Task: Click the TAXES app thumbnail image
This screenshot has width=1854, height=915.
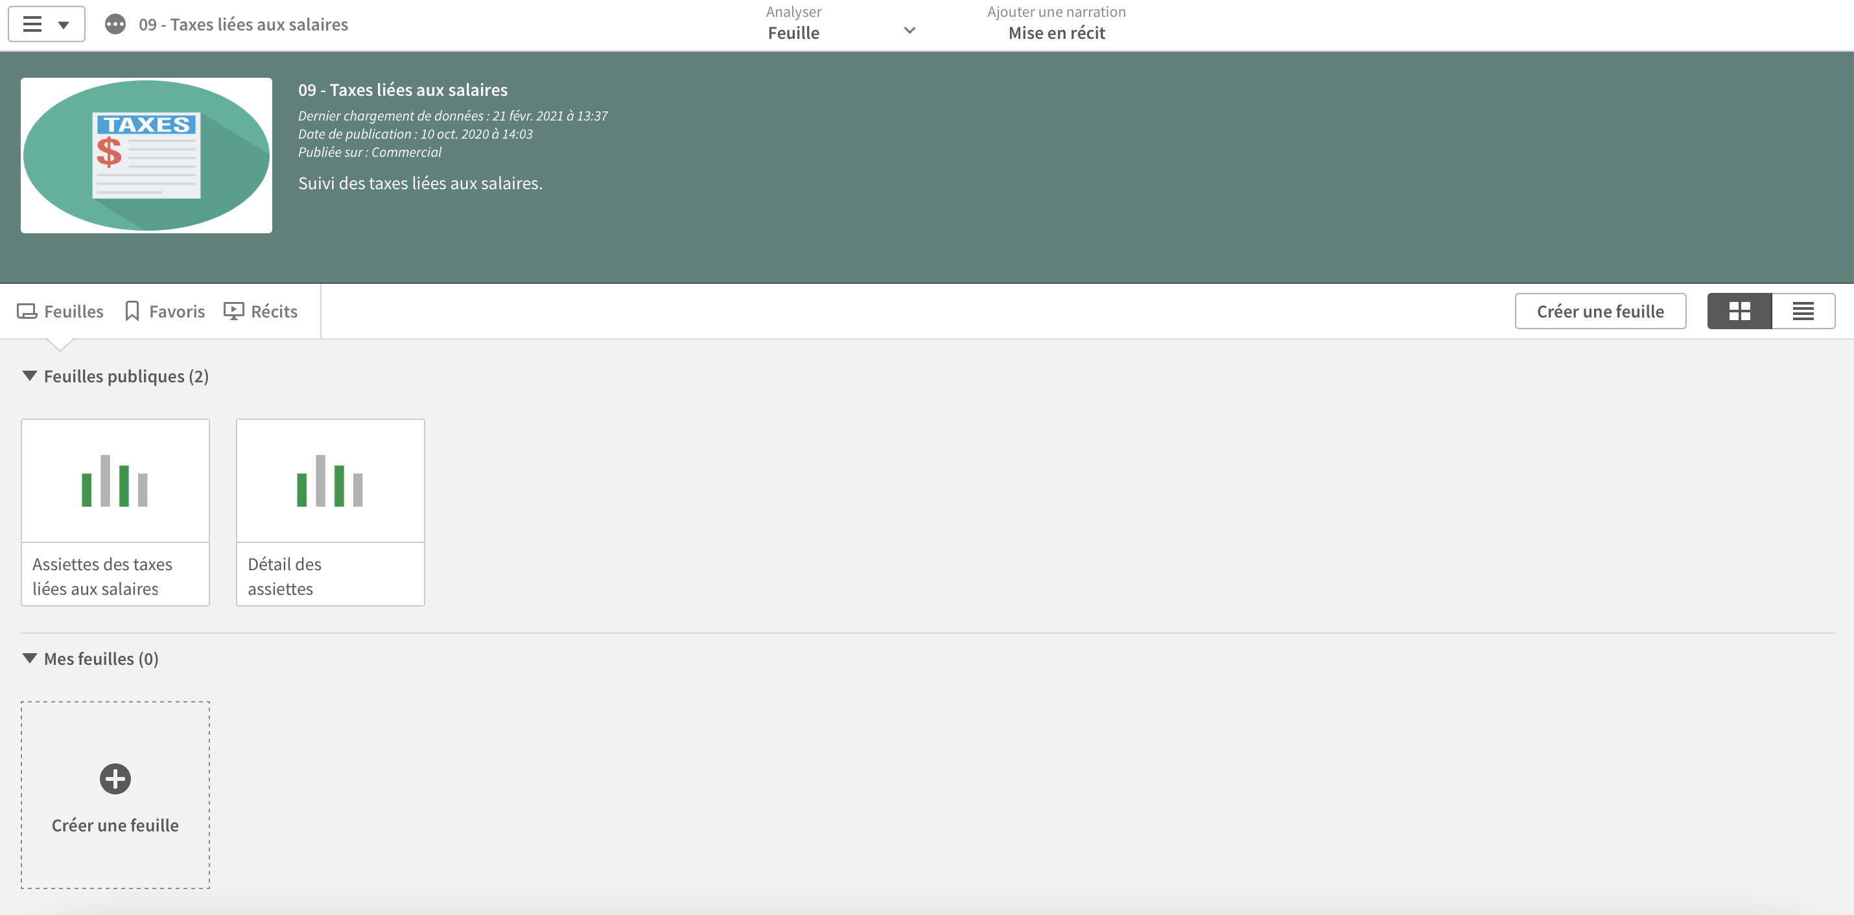Action: click(x=147, y=156)
